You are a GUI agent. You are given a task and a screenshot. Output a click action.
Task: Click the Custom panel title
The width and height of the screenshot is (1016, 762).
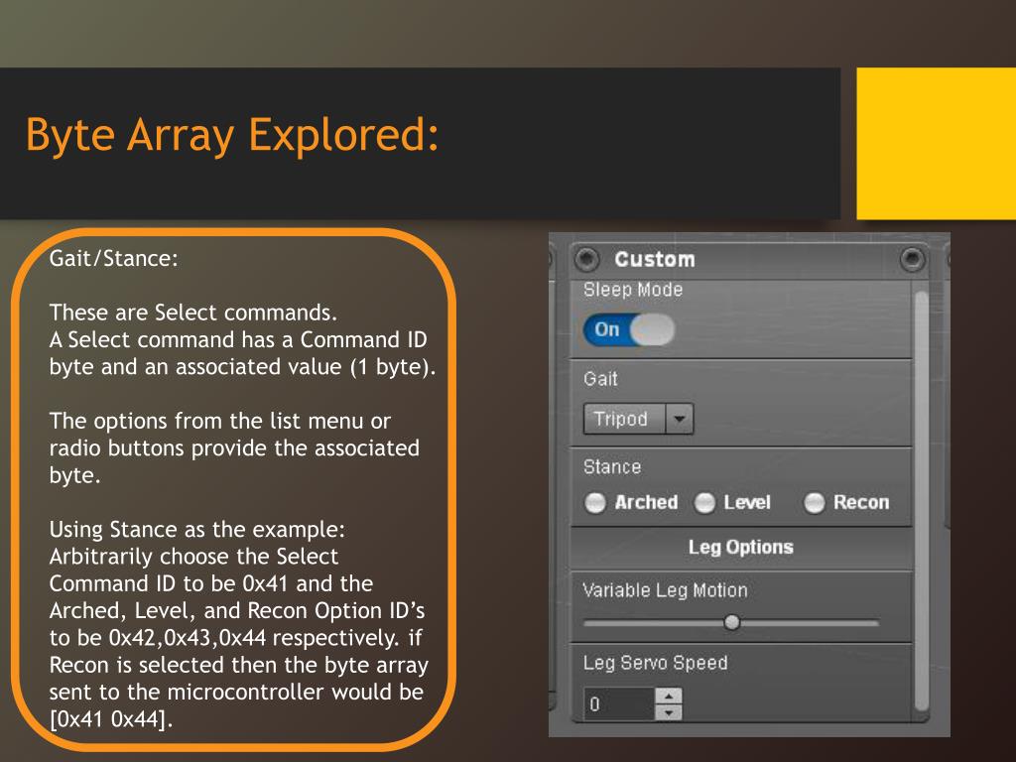(655, 259)
